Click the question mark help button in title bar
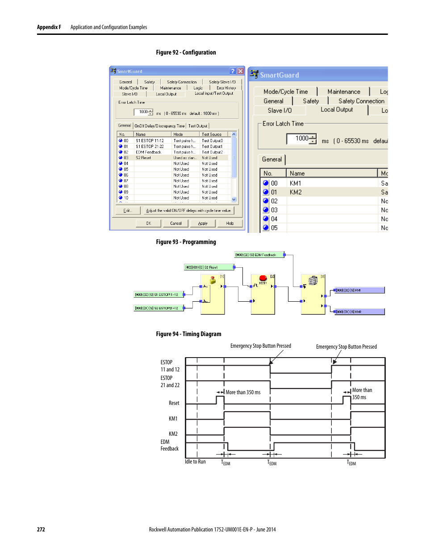 tap(233, 71)
